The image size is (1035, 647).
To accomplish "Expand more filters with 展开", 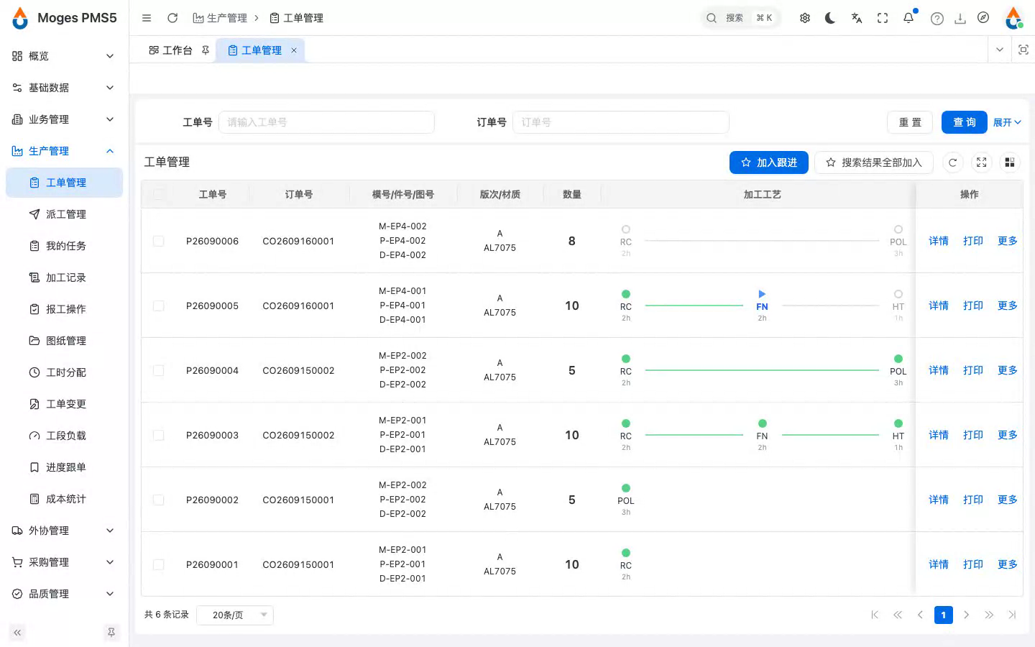I will point(1006,122).
